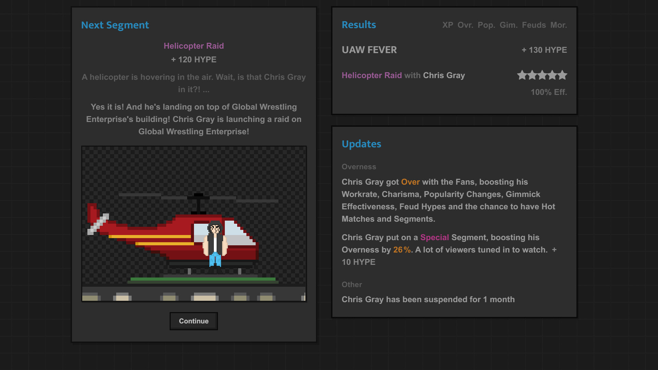Switch to the Ovr. results view
Screen dimensions: 658x370
[x=465, y=25]
